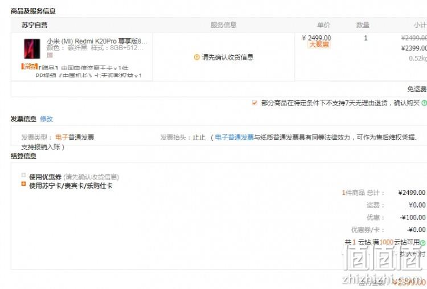Viewport: 427px width, 289px height.
Task: Click the ¥2399.00 subtotal in the product row
Action: (414, 48)
